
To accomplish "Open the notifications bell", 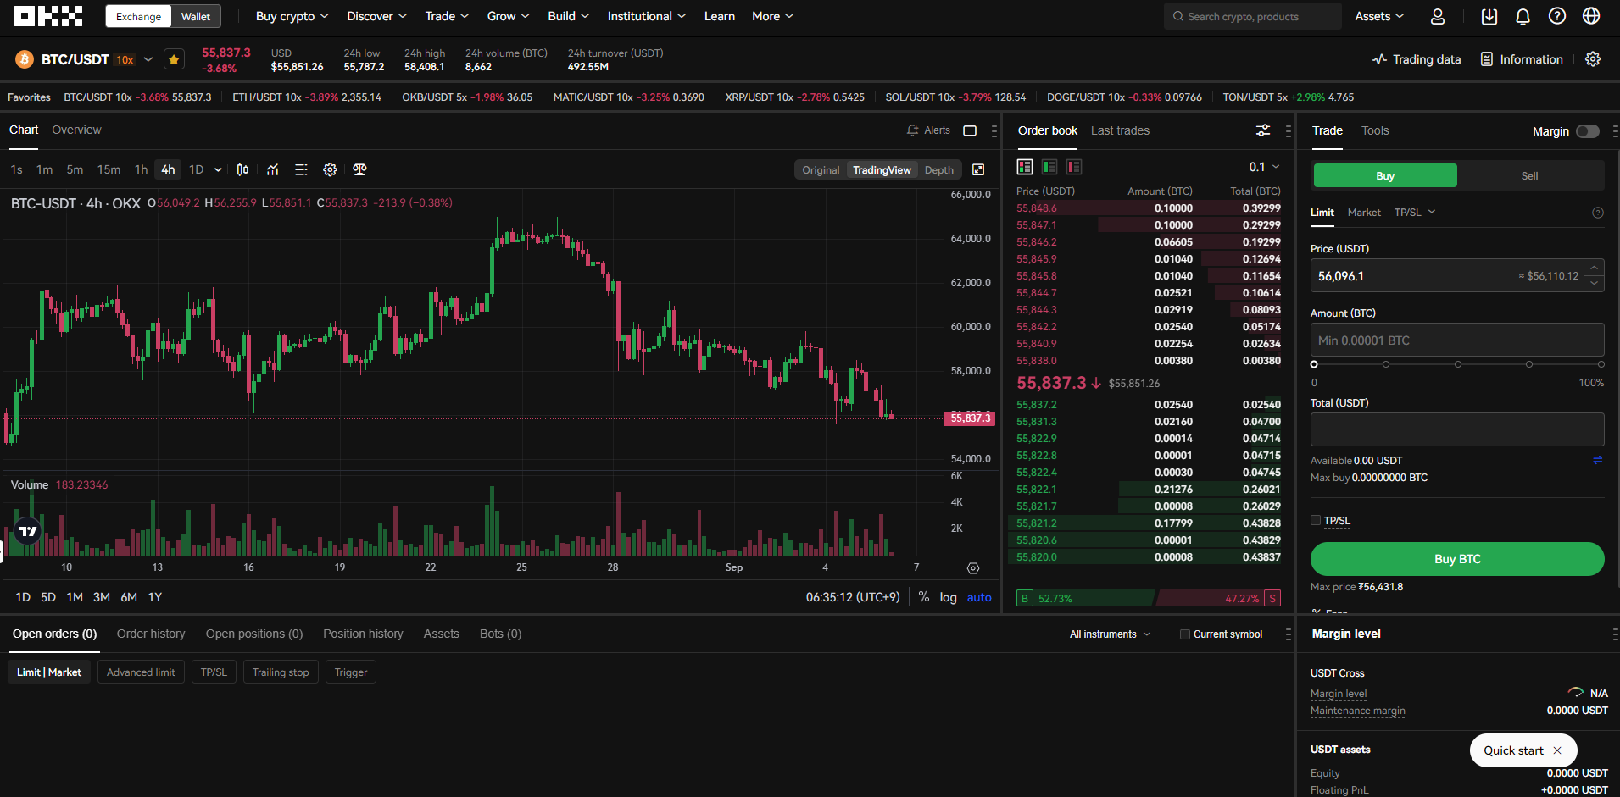I will 1523,16.
